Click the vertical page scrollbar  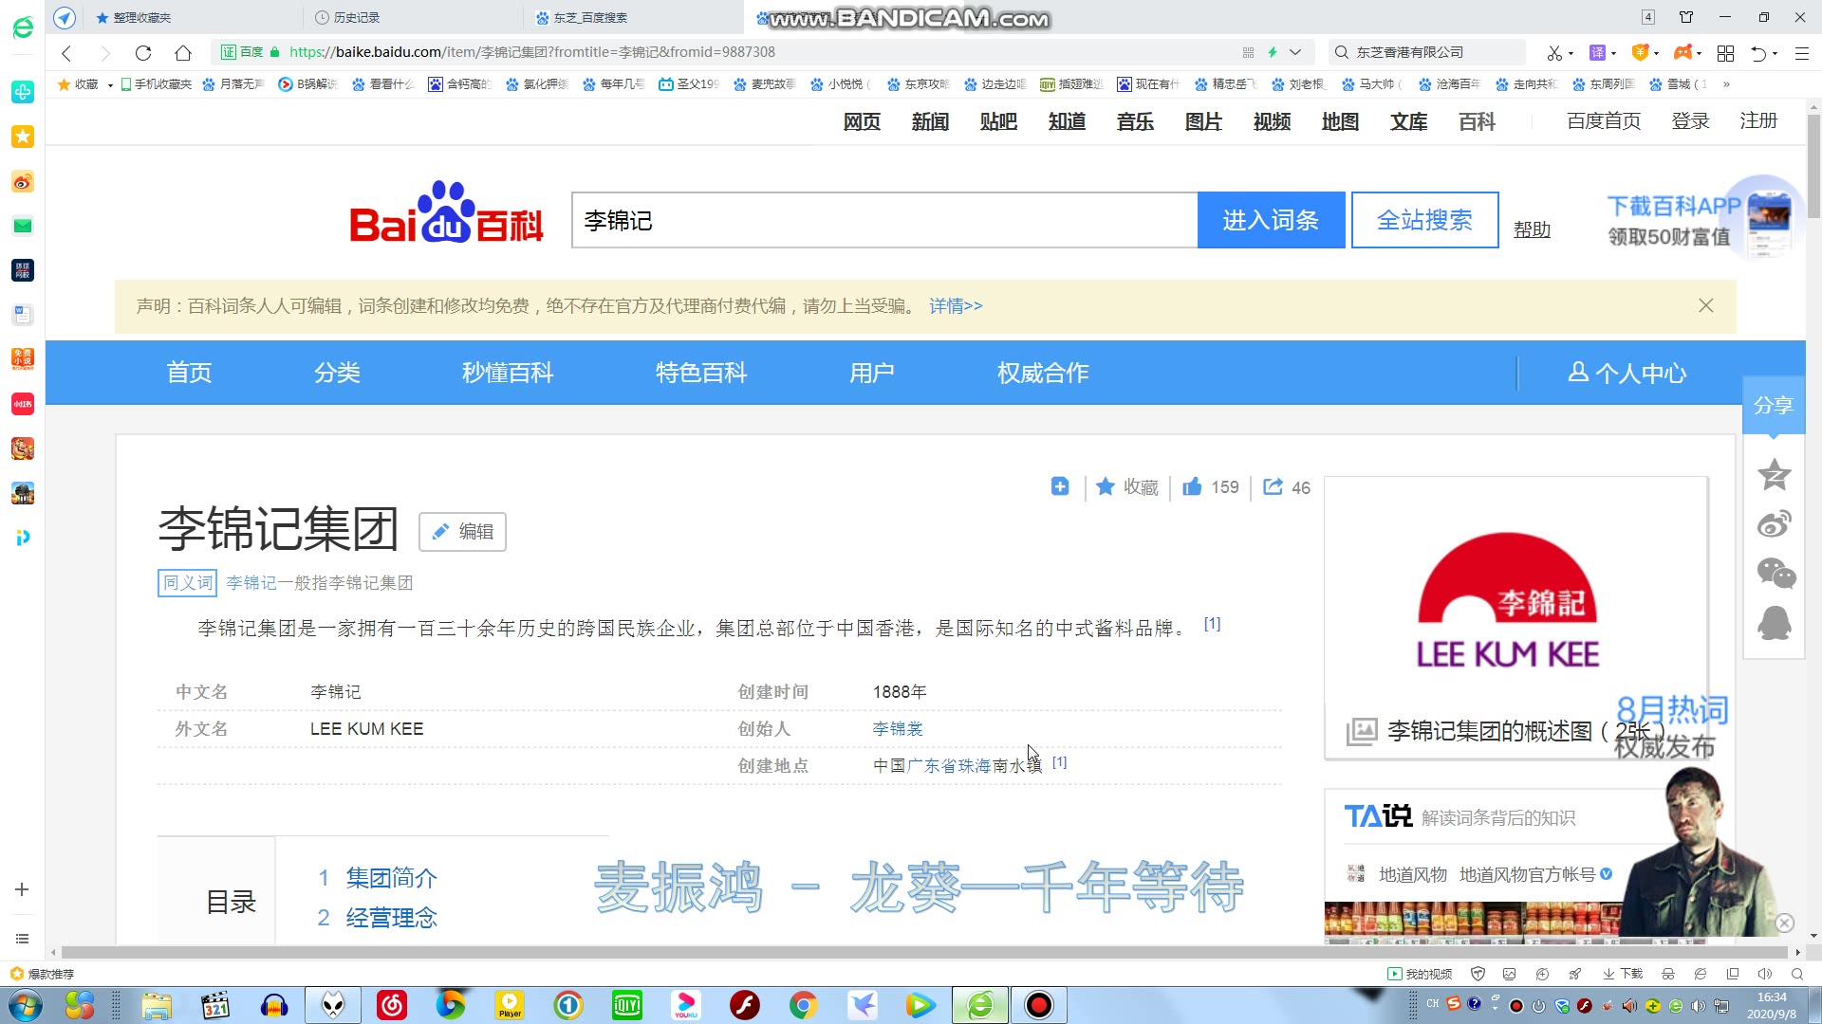[x=1813, y=167]
